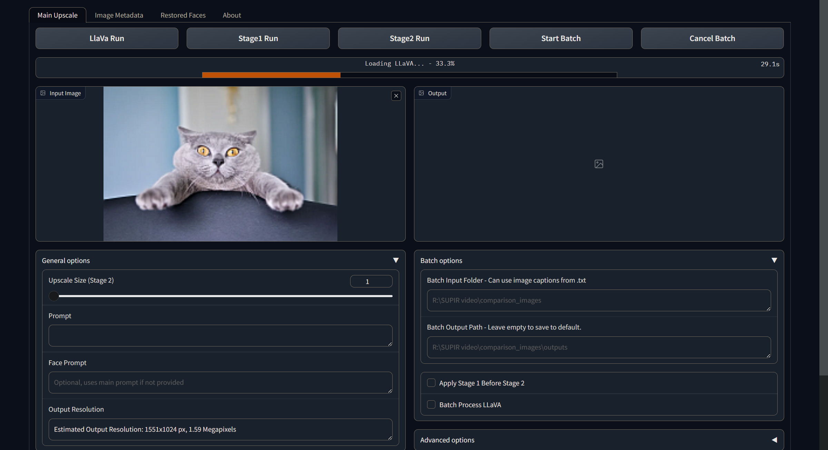Click the Upscale Size slider handle
Screen dimensions: 828x450
pos(54,296)
